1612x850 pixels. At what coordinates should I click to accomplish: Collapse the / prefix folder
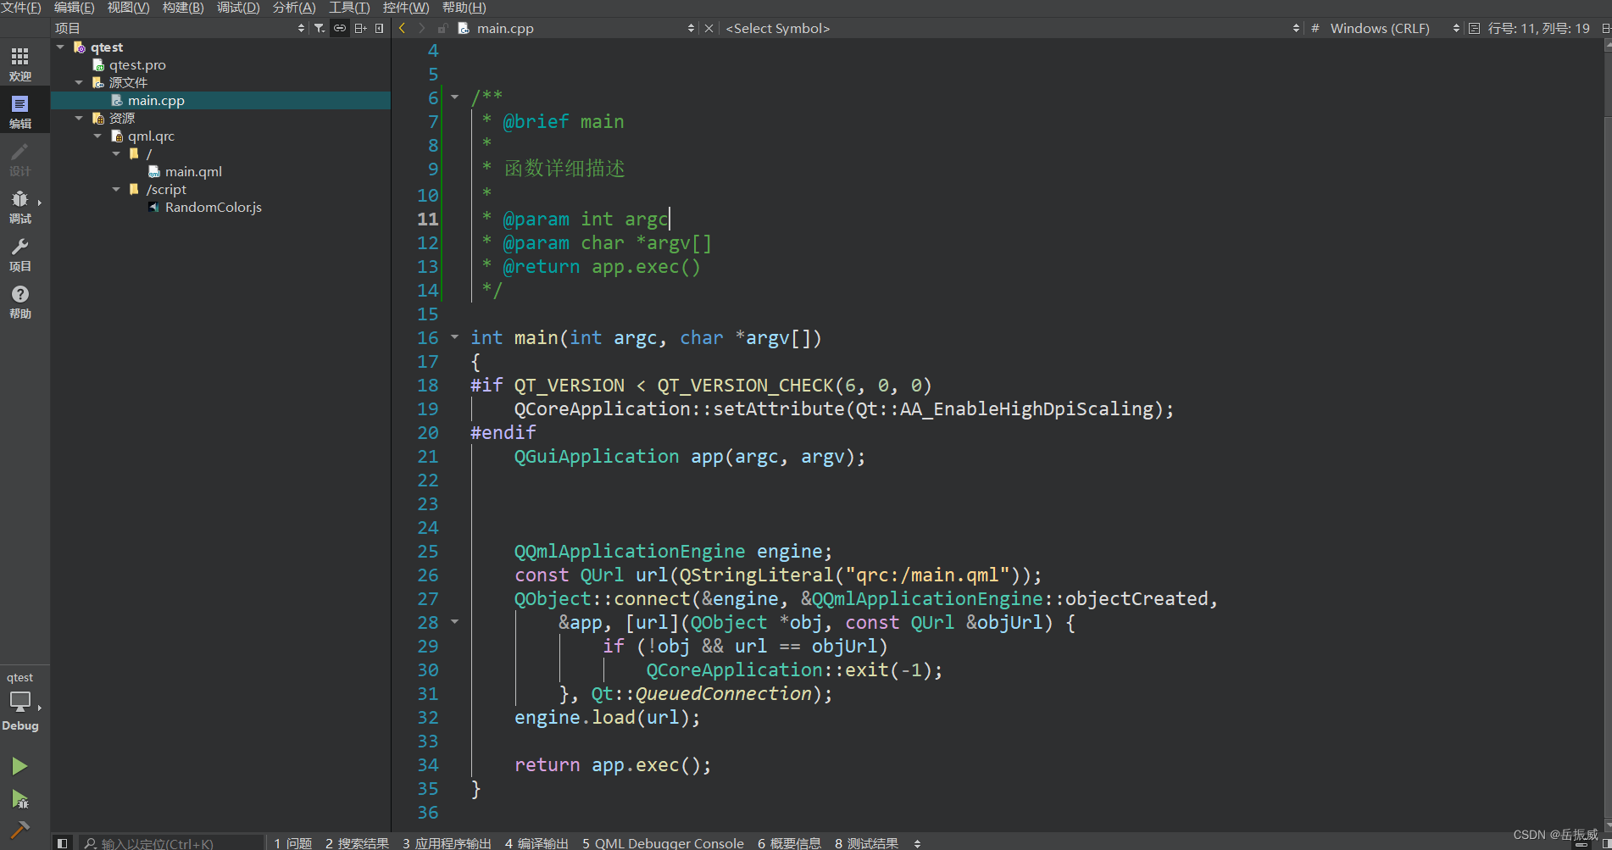[x=116, y=153]
